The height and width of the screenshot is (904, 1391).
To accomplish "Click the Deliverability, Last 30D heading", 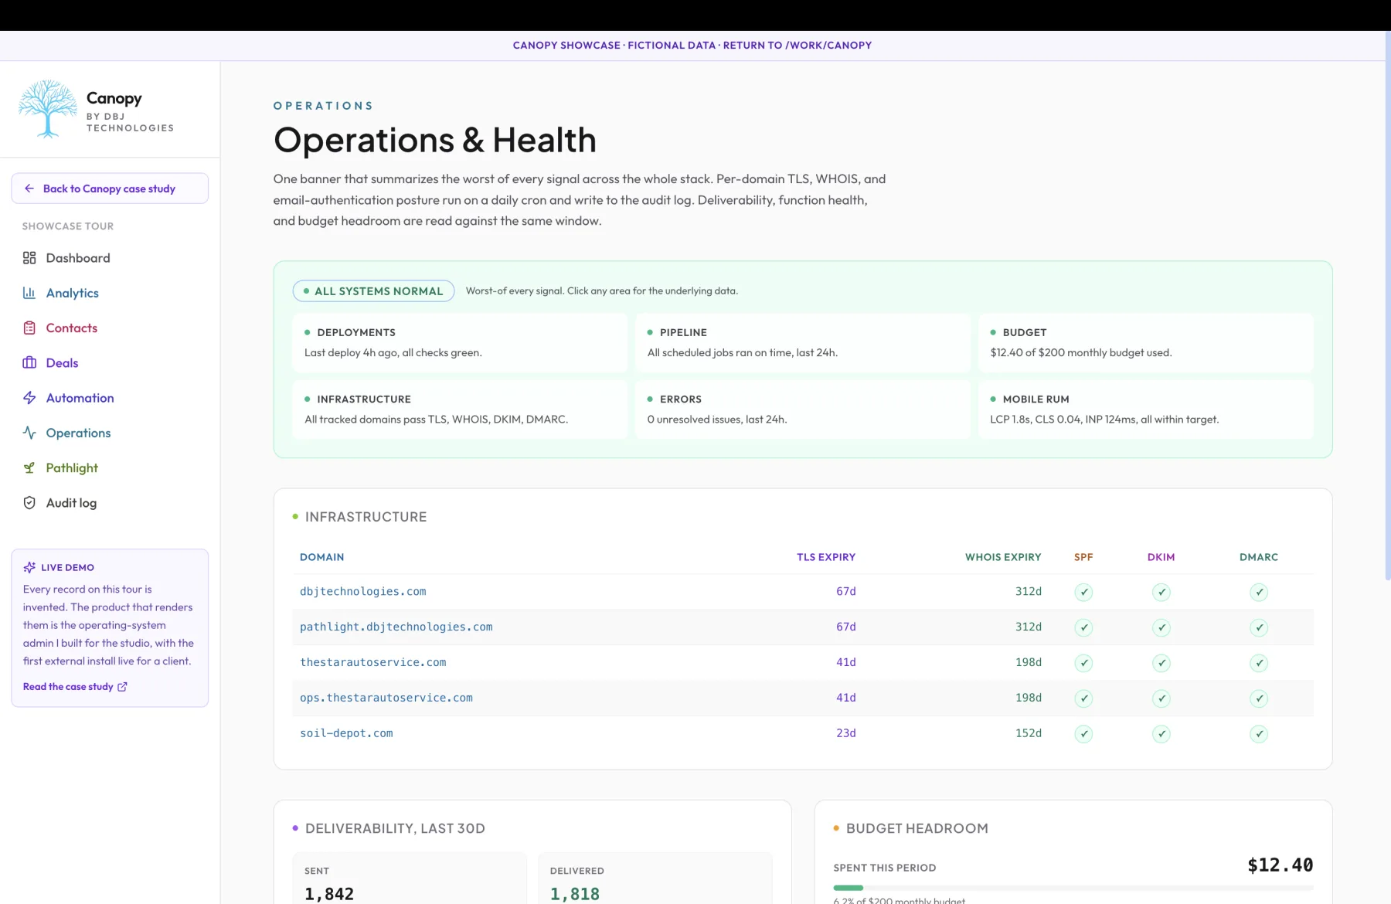I will [395, 828].
